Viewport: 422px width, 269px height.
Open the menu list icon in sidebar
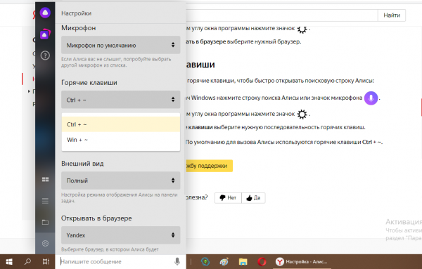(45, 200)
